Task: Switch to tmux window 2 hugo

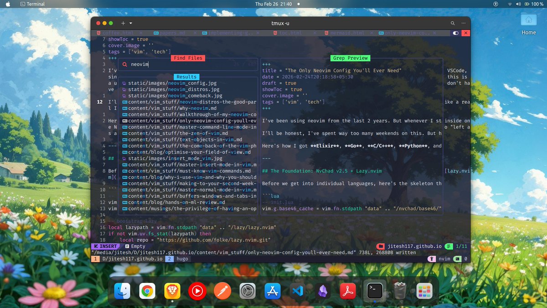Action: [177, 259]
